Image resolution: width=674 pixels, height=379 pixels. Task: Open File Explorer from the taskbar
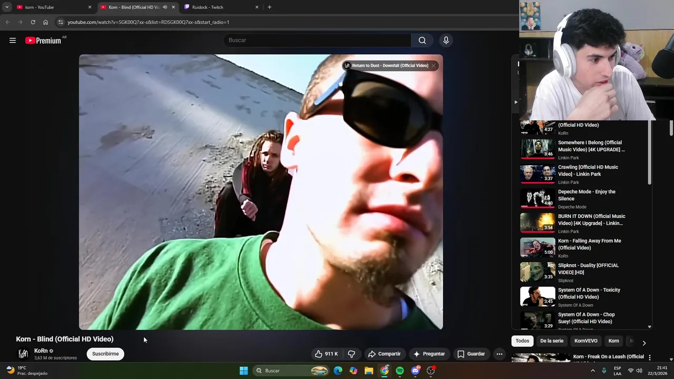[x=369, y=371]
